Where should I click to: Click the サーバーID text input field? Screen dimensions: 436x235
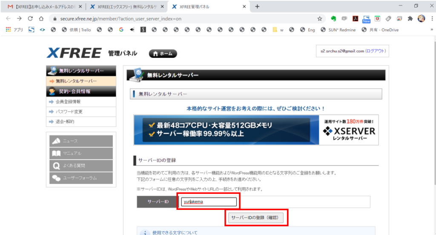click(x=209, y=202)
